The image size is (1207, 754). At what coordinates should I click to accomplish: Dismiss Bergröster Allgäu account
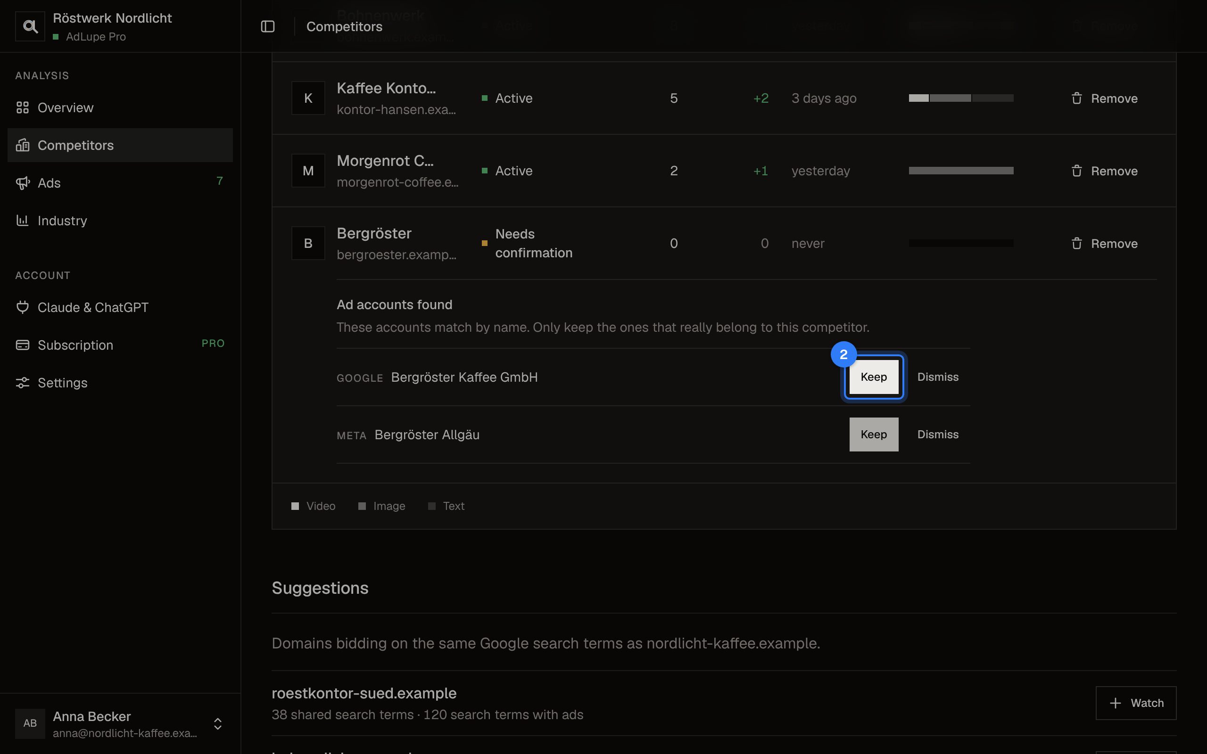(x=938, y=434)
